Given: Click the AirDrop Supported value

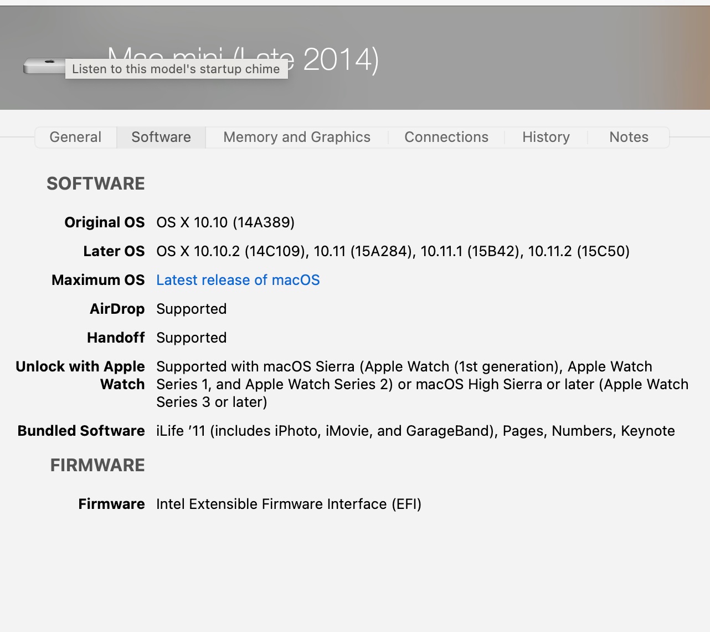Looking at the screenshot, I should [191, 309].
